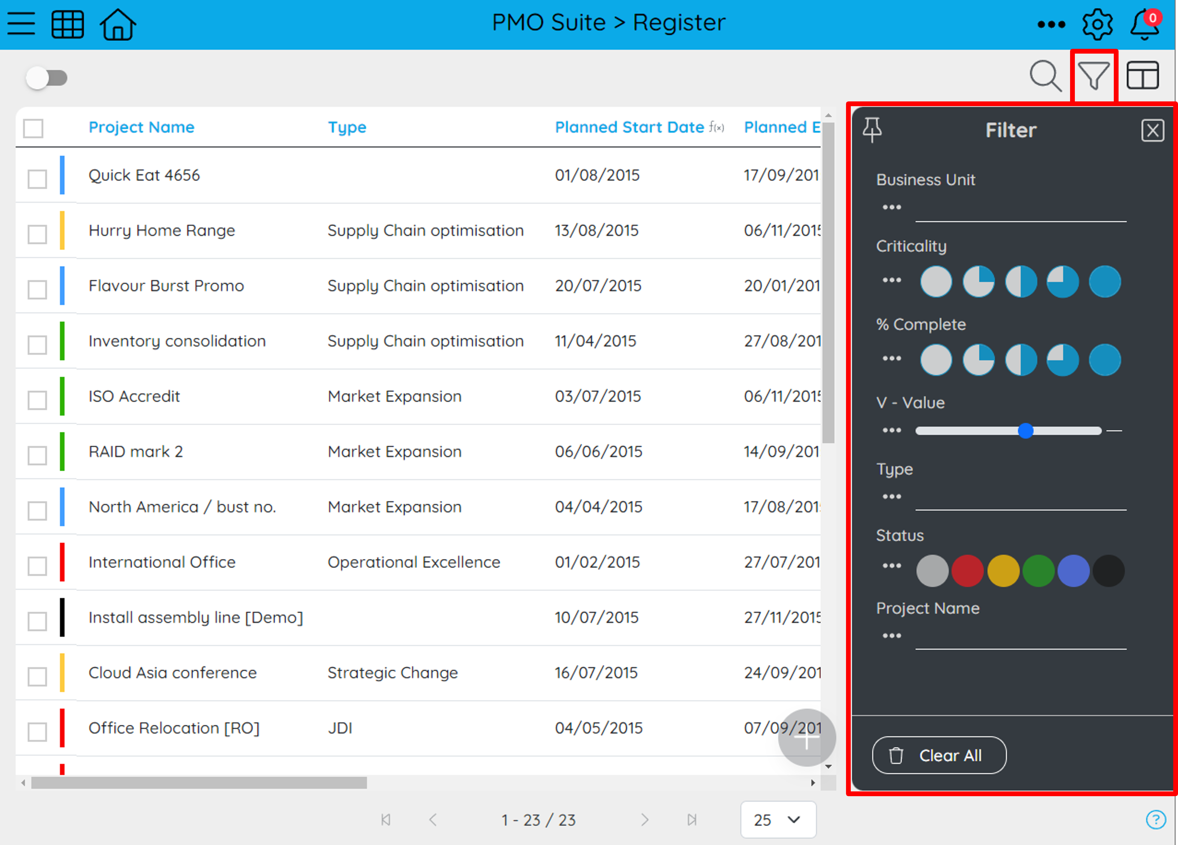Open the search magnifier
This screenshot has height=845, width=1178.
[x=1045, y=76]
